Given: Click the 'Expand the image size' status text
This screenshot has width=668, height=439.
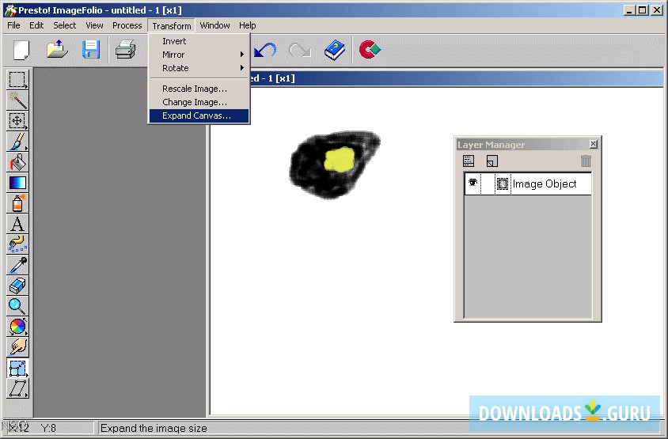Looking at the screenshot, I should click(x=154, y=429).
